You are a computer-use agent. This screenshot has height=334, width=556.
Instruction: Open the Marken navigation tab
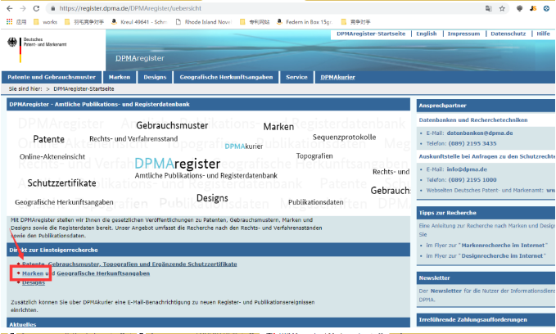[120, 77]
